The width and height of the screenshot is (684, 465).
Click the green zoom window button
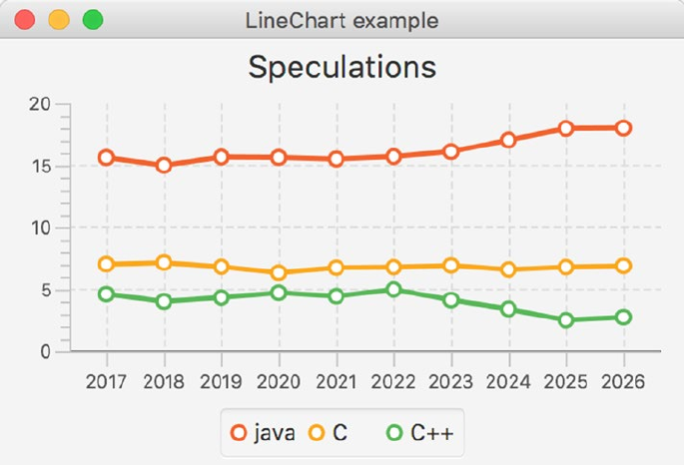pos(93,20)
